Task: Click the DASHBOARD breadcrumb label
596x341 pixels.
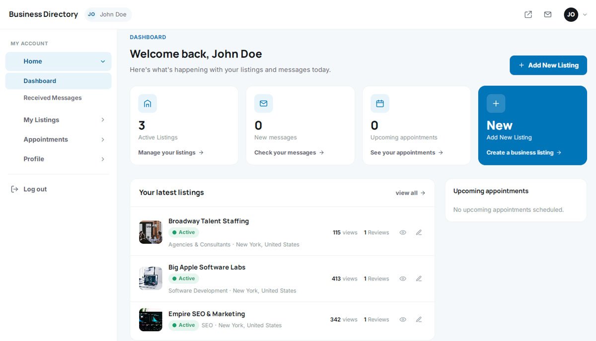Action: 148,37
